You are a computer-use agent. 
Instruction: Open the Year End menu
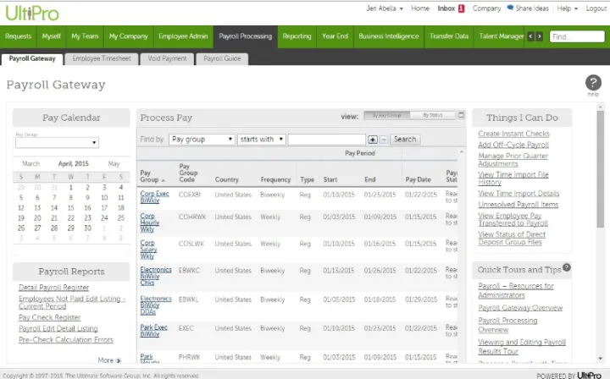[x=335, y=36]
